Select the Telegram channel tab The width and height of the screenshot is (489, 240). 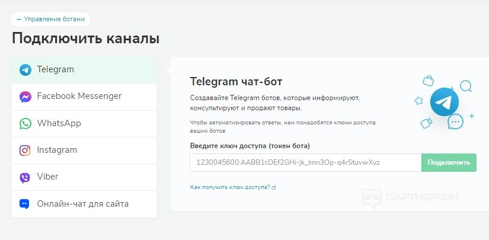[84, 70]
